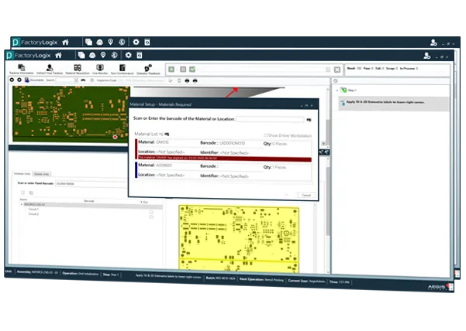Click Home icon in back FactoryLogix window
This screenshot has width=466, height=331.
coord(65,42)
